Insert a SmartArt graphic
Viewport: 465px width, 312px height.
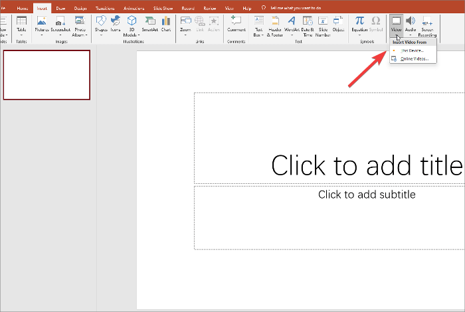click(149, 25)
